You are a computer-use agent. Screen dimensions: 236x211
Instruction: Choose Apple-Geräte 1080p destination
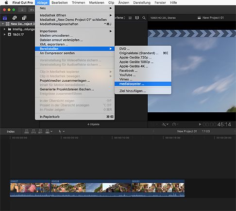tap(143, 62)
